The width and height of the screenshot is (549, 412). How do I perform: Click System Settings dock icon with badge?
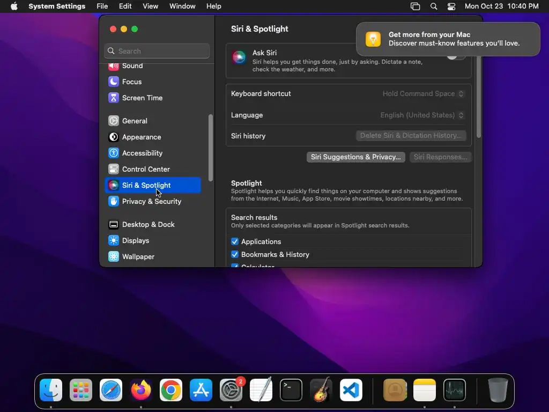pos(231,390)
